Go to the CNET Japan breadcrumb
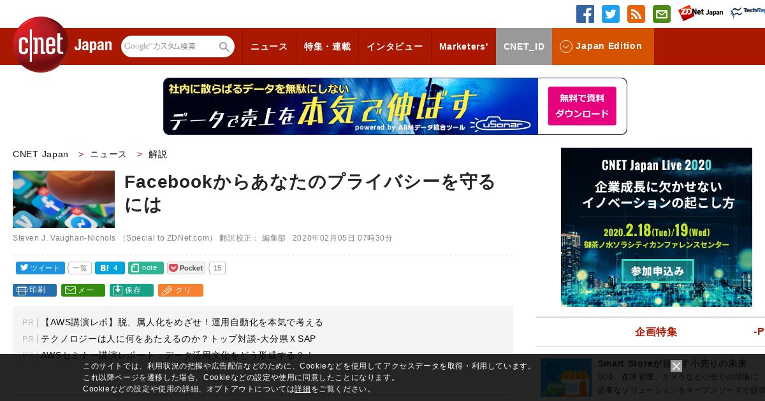This screenshot has width=765, height=401. (40, 154)
